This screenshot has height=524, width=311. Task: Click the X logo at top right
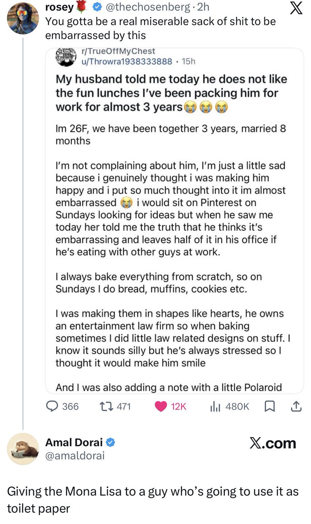point(296,10)
